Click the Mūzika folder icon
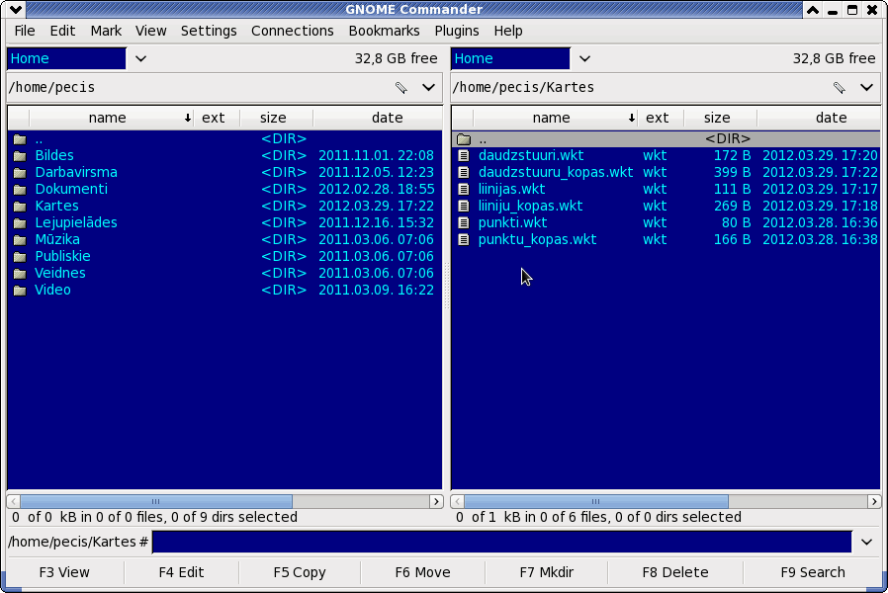Image resolution: width=888 pixels, height=593 pixels. [20, 240]
